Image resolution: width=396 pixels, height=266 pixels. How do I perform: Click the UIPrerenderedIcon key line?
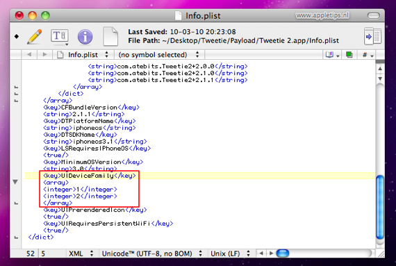point(95,210)
